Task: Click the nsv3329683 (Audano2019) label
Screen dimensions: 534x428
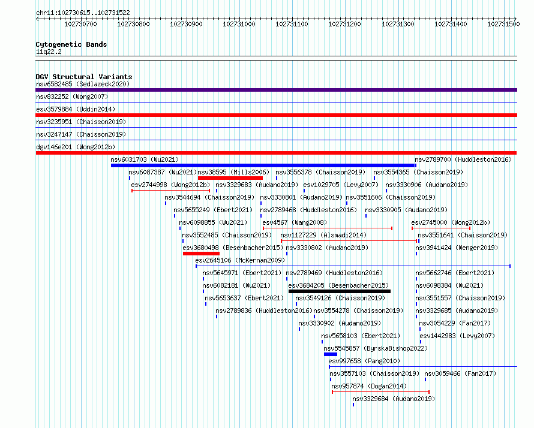Action: [257, 185]
